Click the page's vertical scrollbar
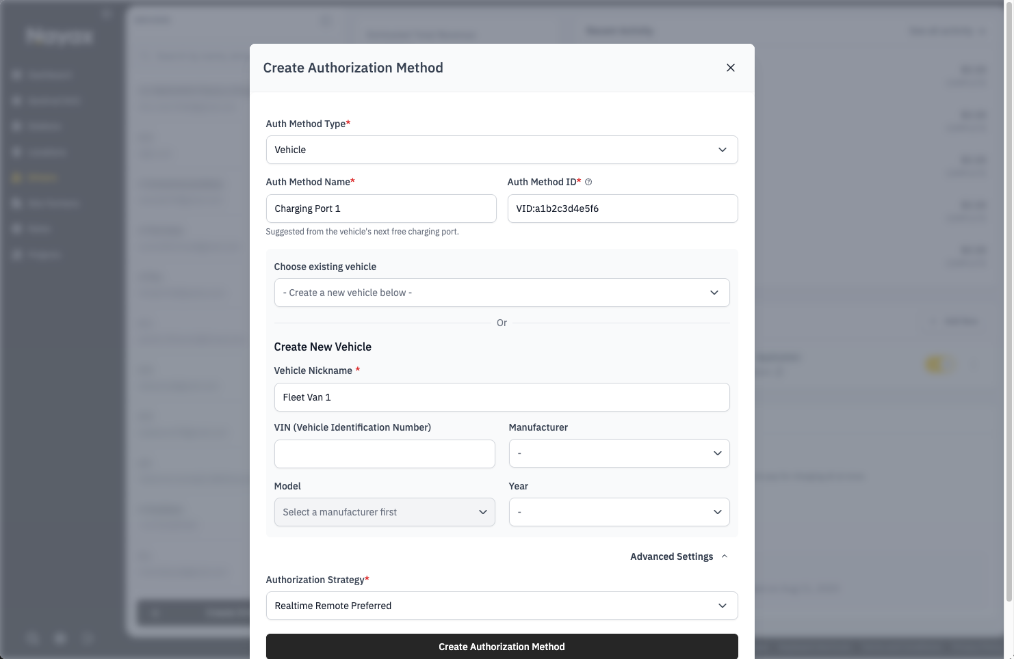This screenshot has height=659, width=1014. [1009, 301]
